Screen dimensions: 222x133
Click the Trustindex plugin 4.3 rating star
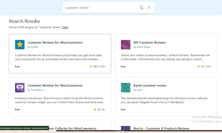pyautogui.click(x=95, y=109)
